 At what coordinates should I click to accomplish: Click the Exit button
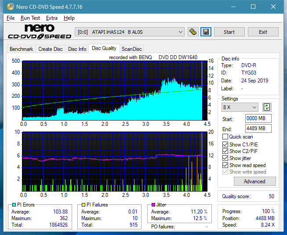coord(263,32)
